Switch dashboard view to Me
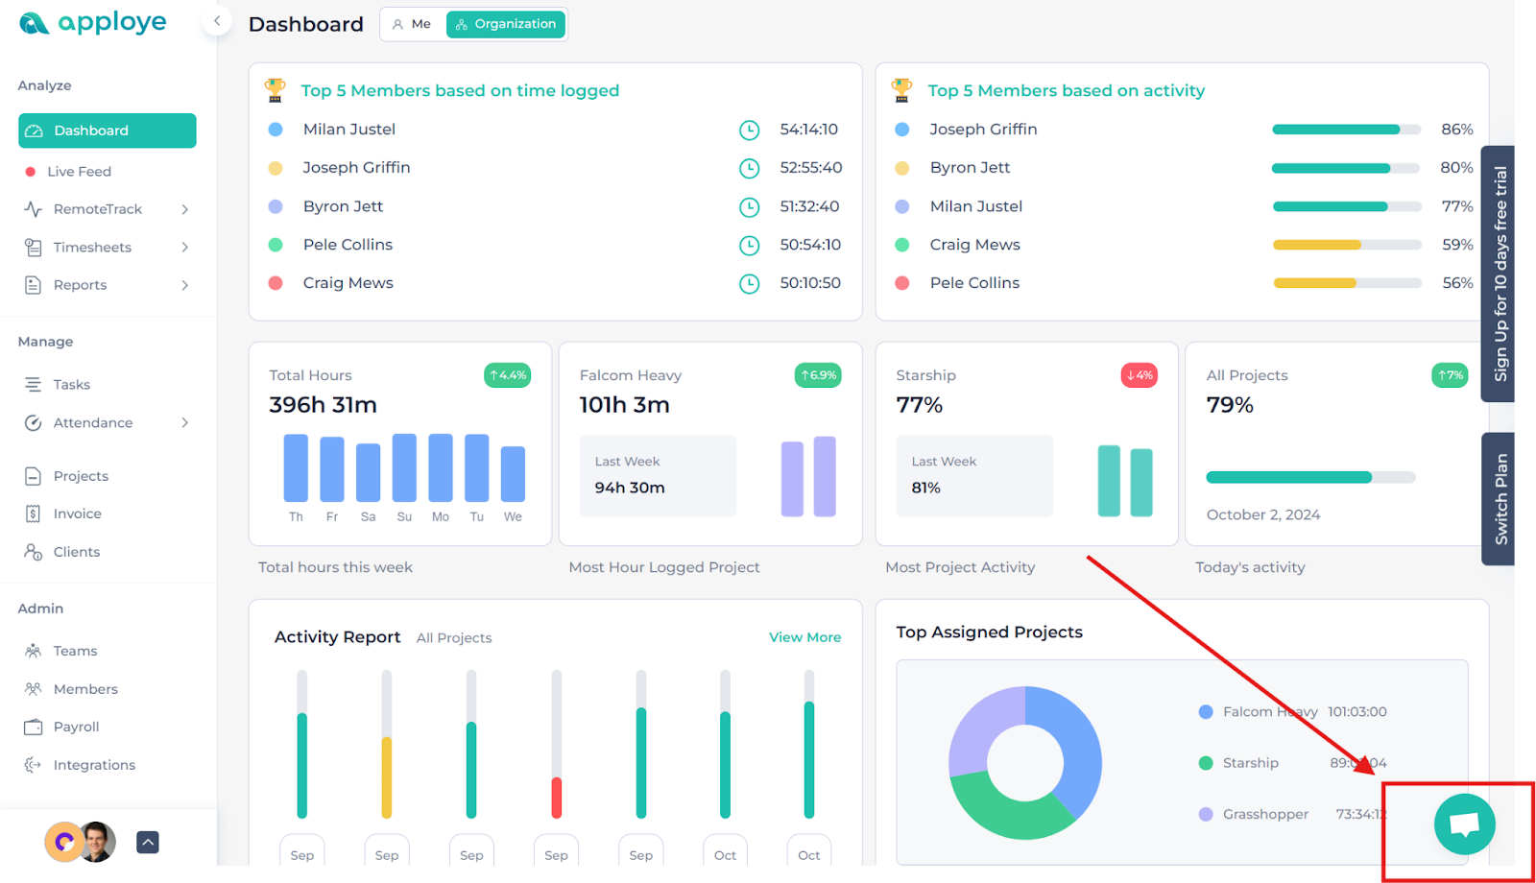The height and width of the screenshot is (883, 1536). pos(413,24)
